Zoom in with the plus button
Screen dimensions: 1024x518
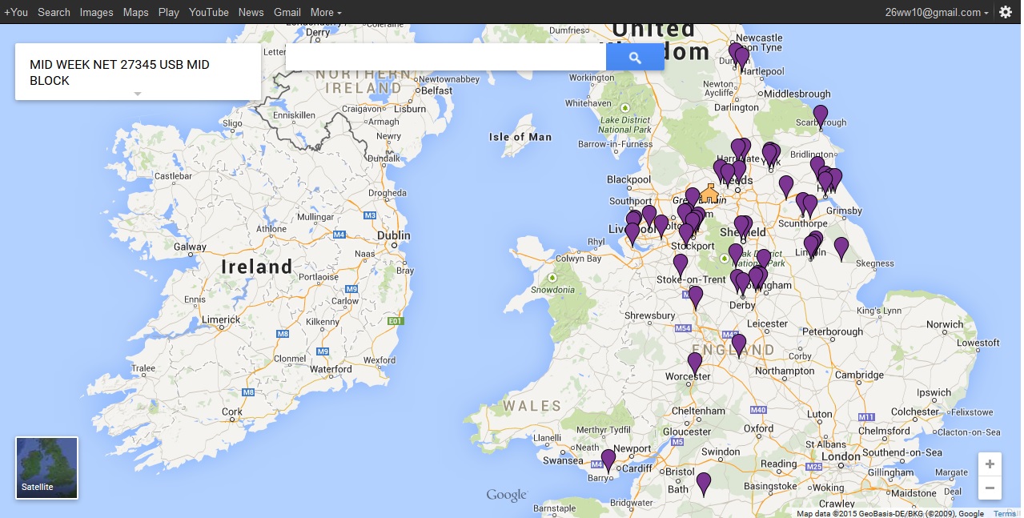(990, 464)
